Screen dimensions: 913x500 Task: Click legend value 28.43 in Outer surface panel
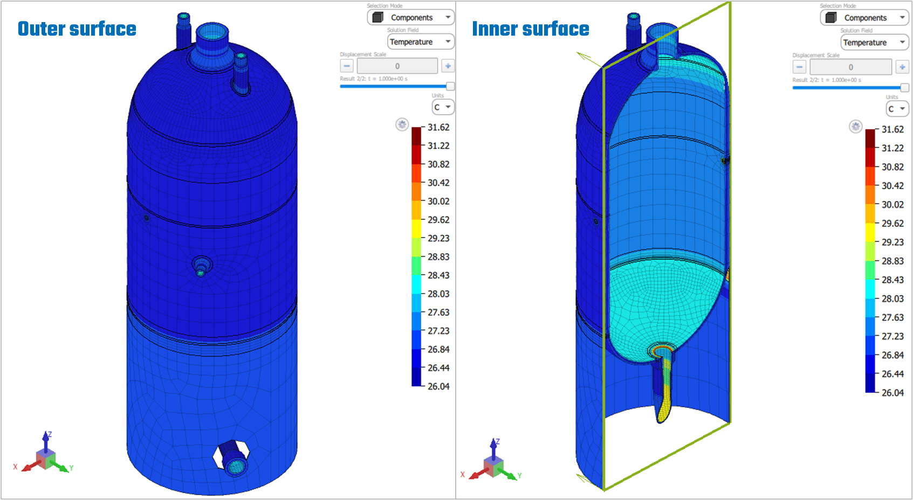pyautogui.click(x=438, y=275)
